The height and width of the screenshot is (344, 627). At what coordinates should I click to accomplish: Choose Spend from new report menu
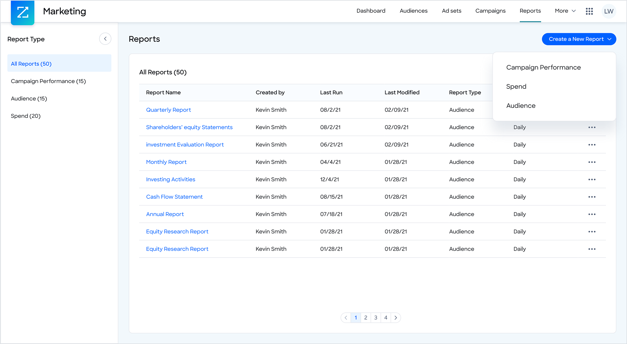[516, 86]
